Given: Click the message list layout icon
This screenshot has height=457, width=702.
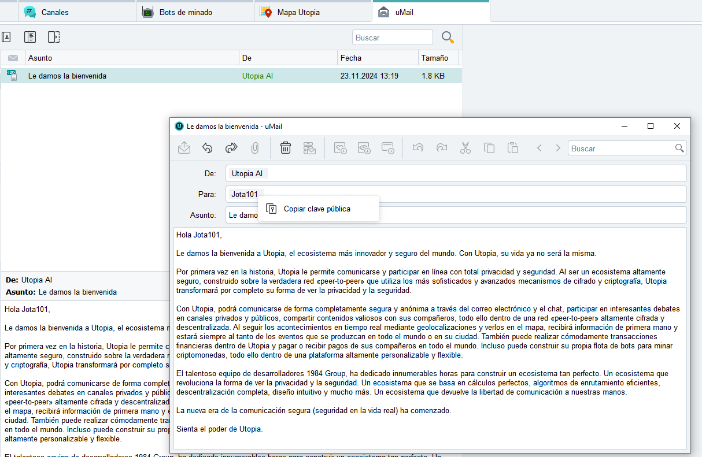Looking at the screenshot, I should point(30,37).
